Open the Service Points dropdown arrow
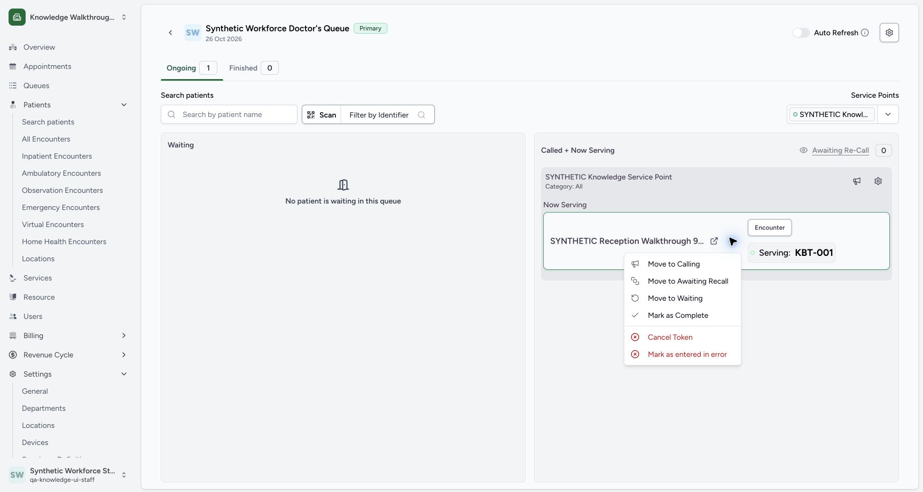 [x=888, y=114]
